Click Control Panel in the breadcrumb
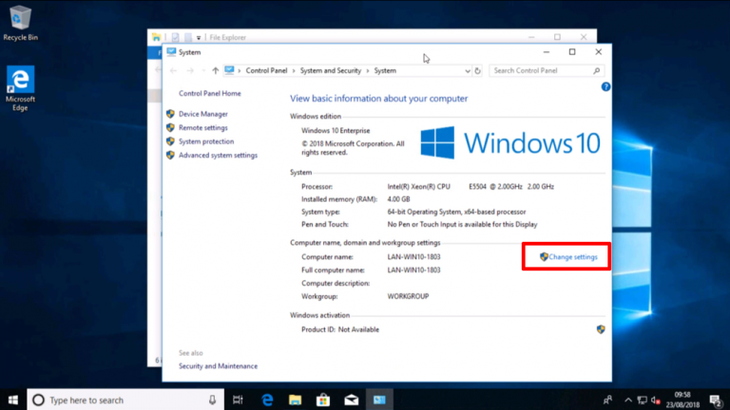730x410 pixels. 266,70
